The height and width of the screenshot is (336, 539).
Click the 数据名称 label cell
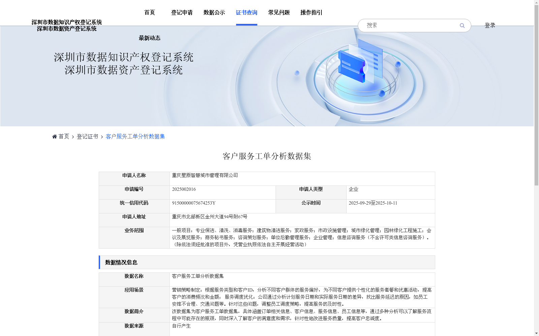click(x=134, y=280)
